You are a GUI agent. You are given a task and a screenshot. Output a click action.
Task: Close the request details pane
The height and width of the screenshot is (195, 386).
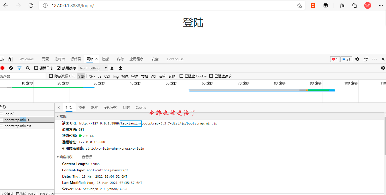point(59,108)
